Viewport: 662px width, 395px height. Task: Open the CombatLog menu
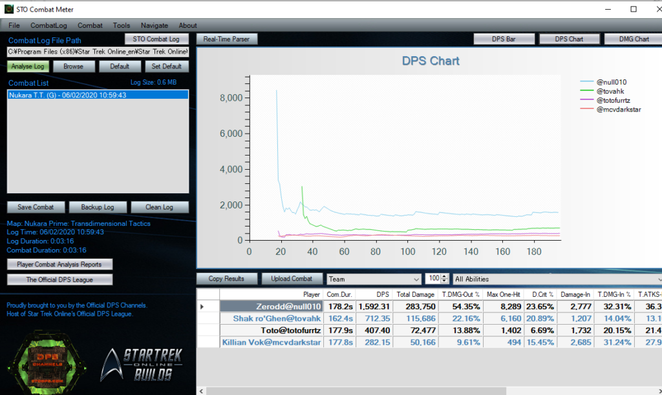[x=48, y=25]
